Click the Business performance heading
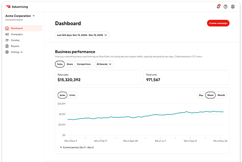 pyautogui.click(x=75, y=51)
